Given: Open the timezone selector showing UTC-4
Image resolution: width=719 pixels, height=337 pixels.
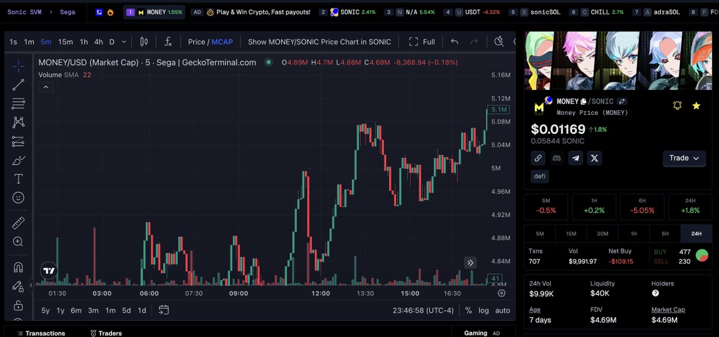Looking at the screenshot, I should coord(423,310).
